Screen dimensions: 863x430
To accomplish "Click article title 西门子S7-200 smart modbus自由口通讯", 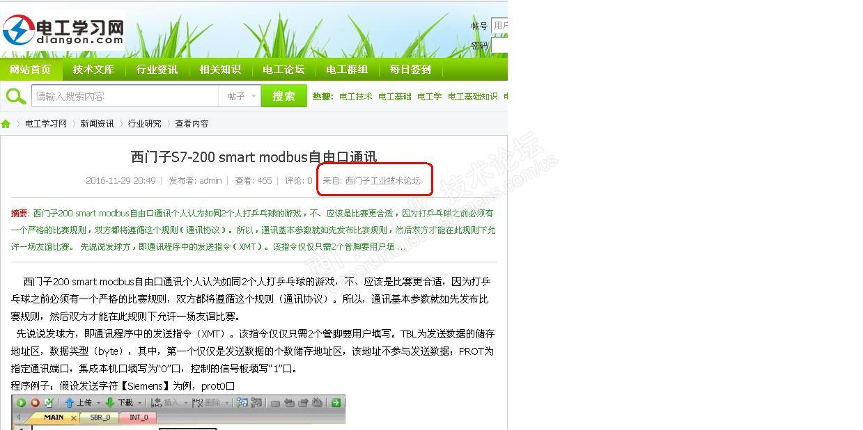I will [254, 157].
